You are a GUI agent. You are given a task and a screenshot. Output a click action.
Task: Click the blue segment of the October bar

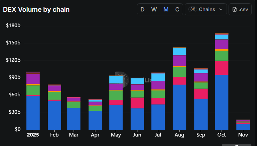(221, 102)
